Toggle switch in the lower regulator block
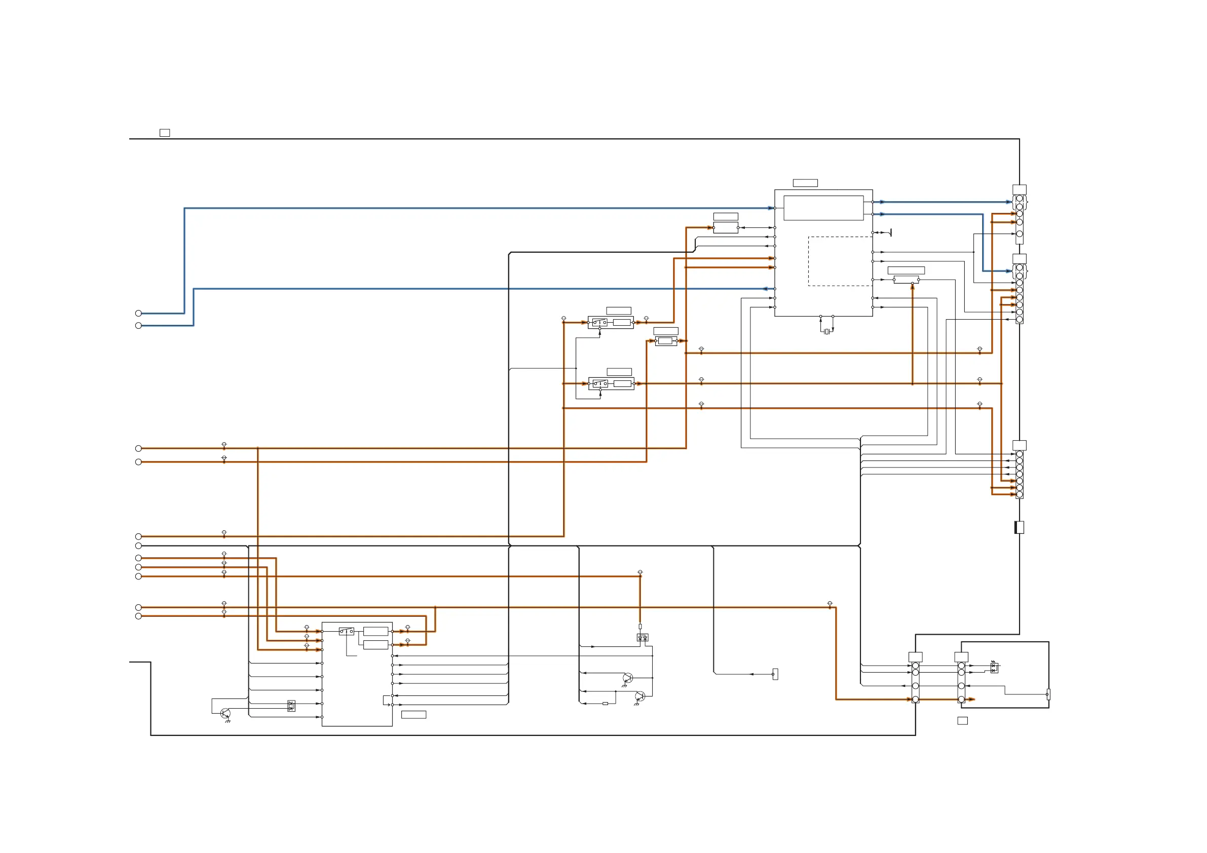 [600, 383]
